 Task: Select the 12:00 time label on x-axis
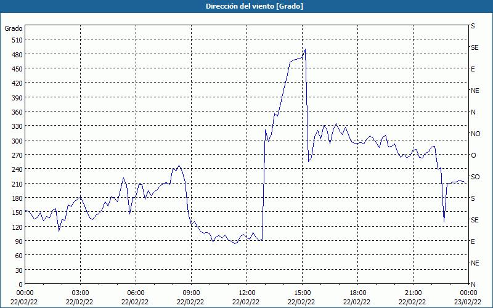click(x=247, y=293)
